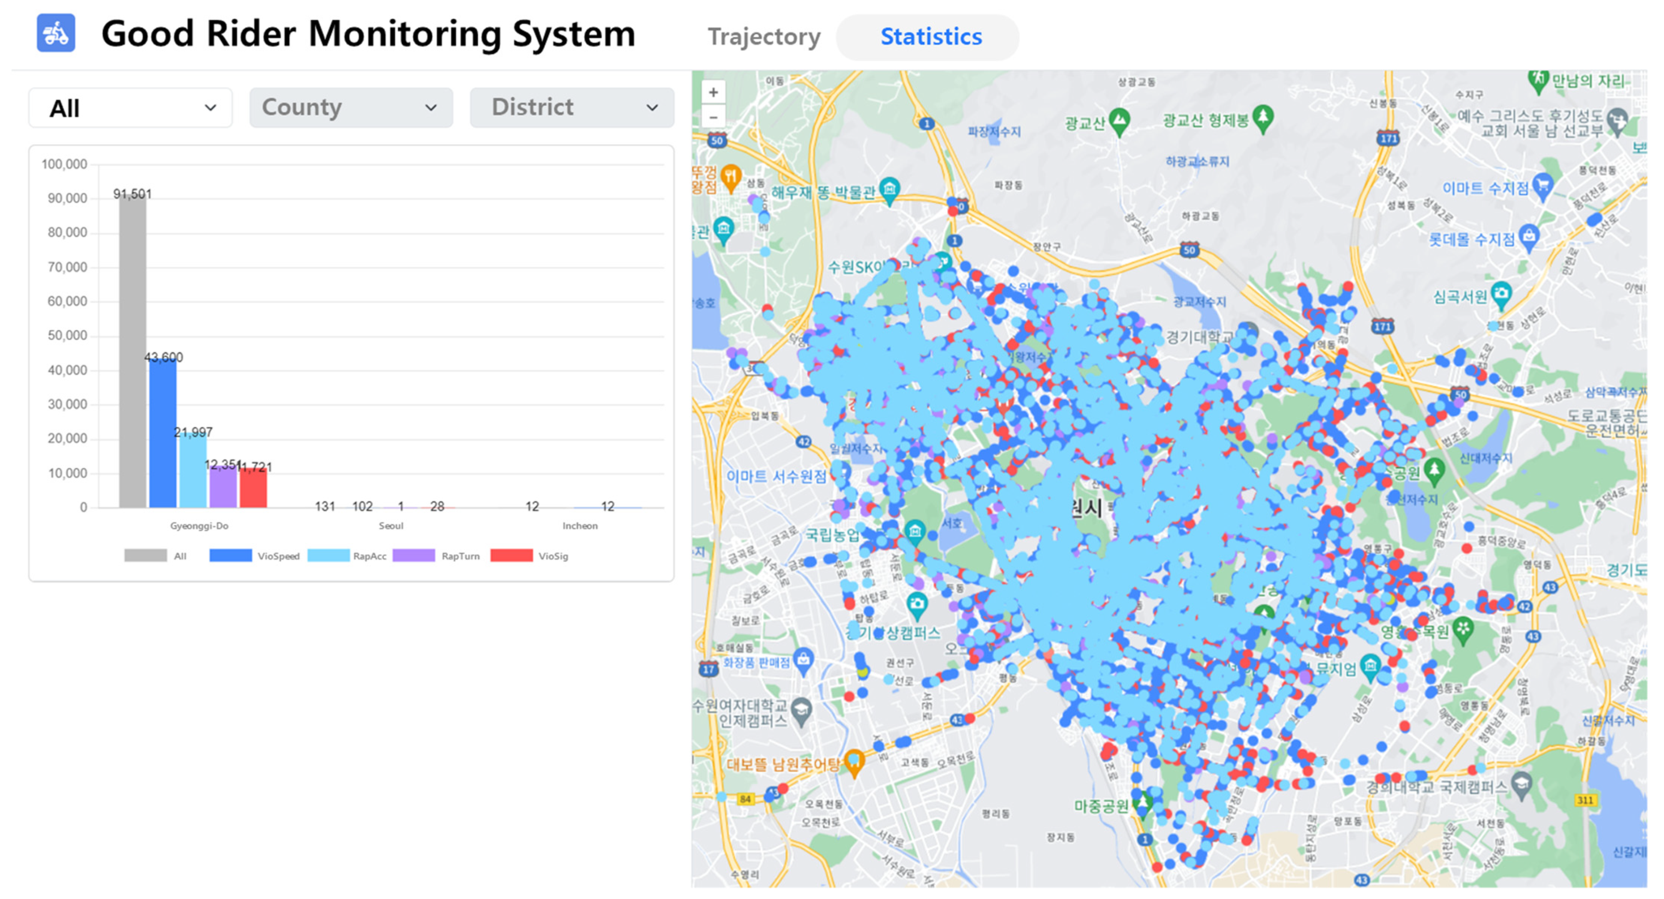Toggle VioSpeed series in chart legend
The image size is (1664, 899).
tap(231, 556)
